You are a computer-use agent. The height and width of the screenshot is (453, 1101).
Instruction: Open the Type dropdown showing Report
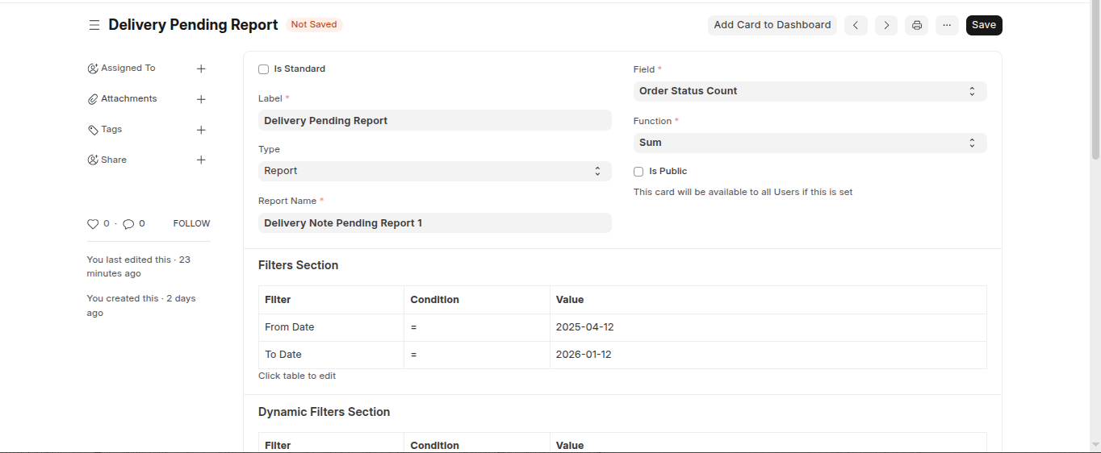pos(434,171)
